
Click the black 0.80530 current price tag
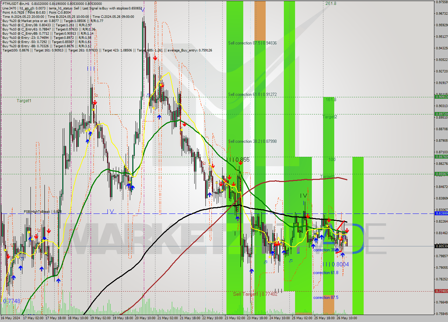coord(441,246)
